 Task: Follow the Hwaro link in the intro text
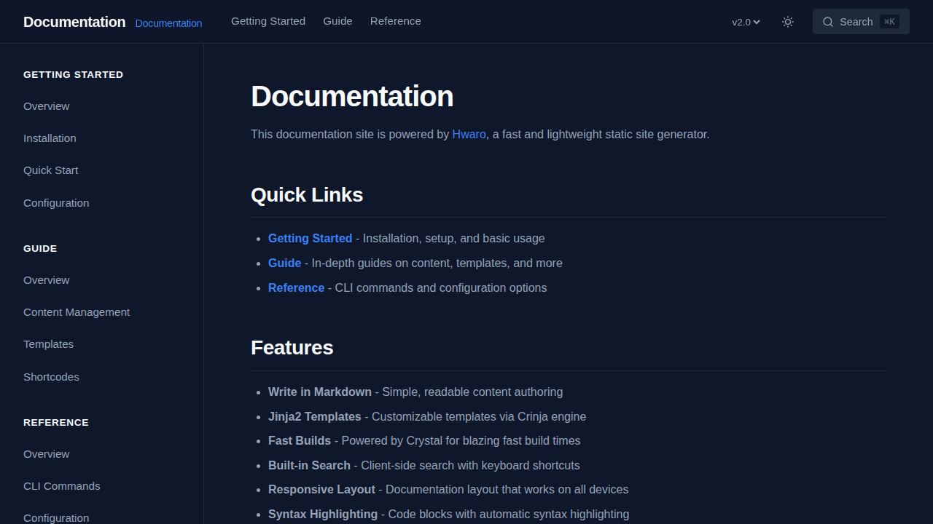click(469, 134)
